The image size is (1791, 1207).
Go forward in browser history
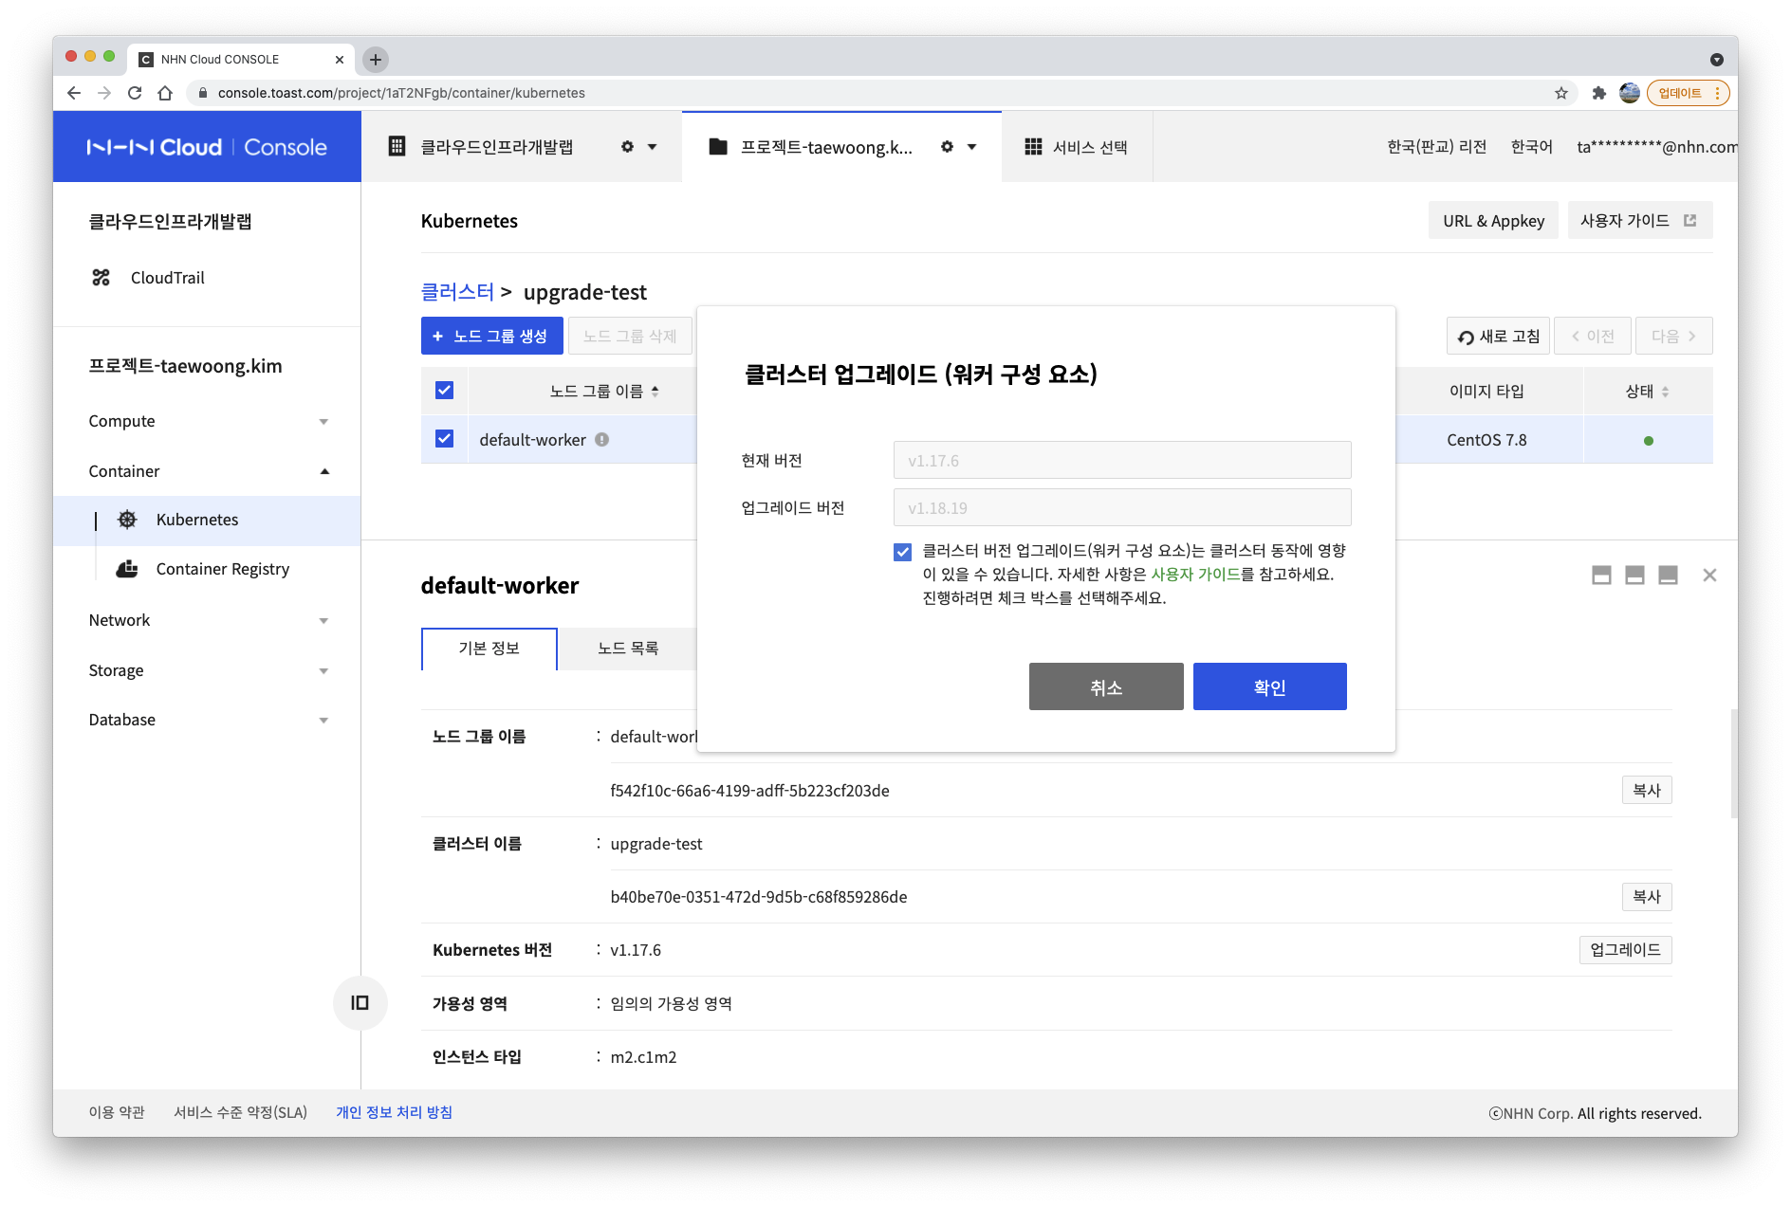point(104,93)
